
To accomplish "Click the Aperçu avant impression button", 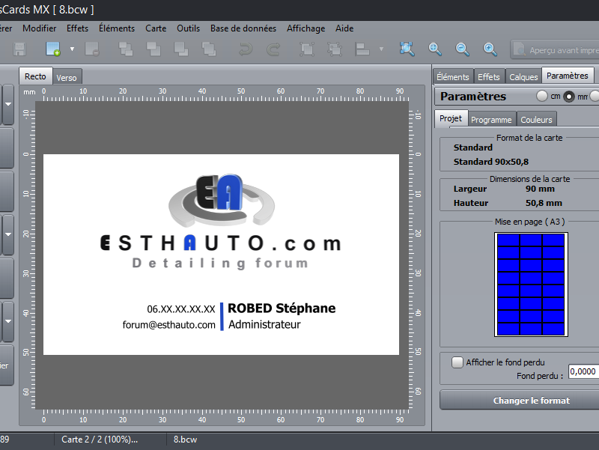I will click(x=555, y=49).
